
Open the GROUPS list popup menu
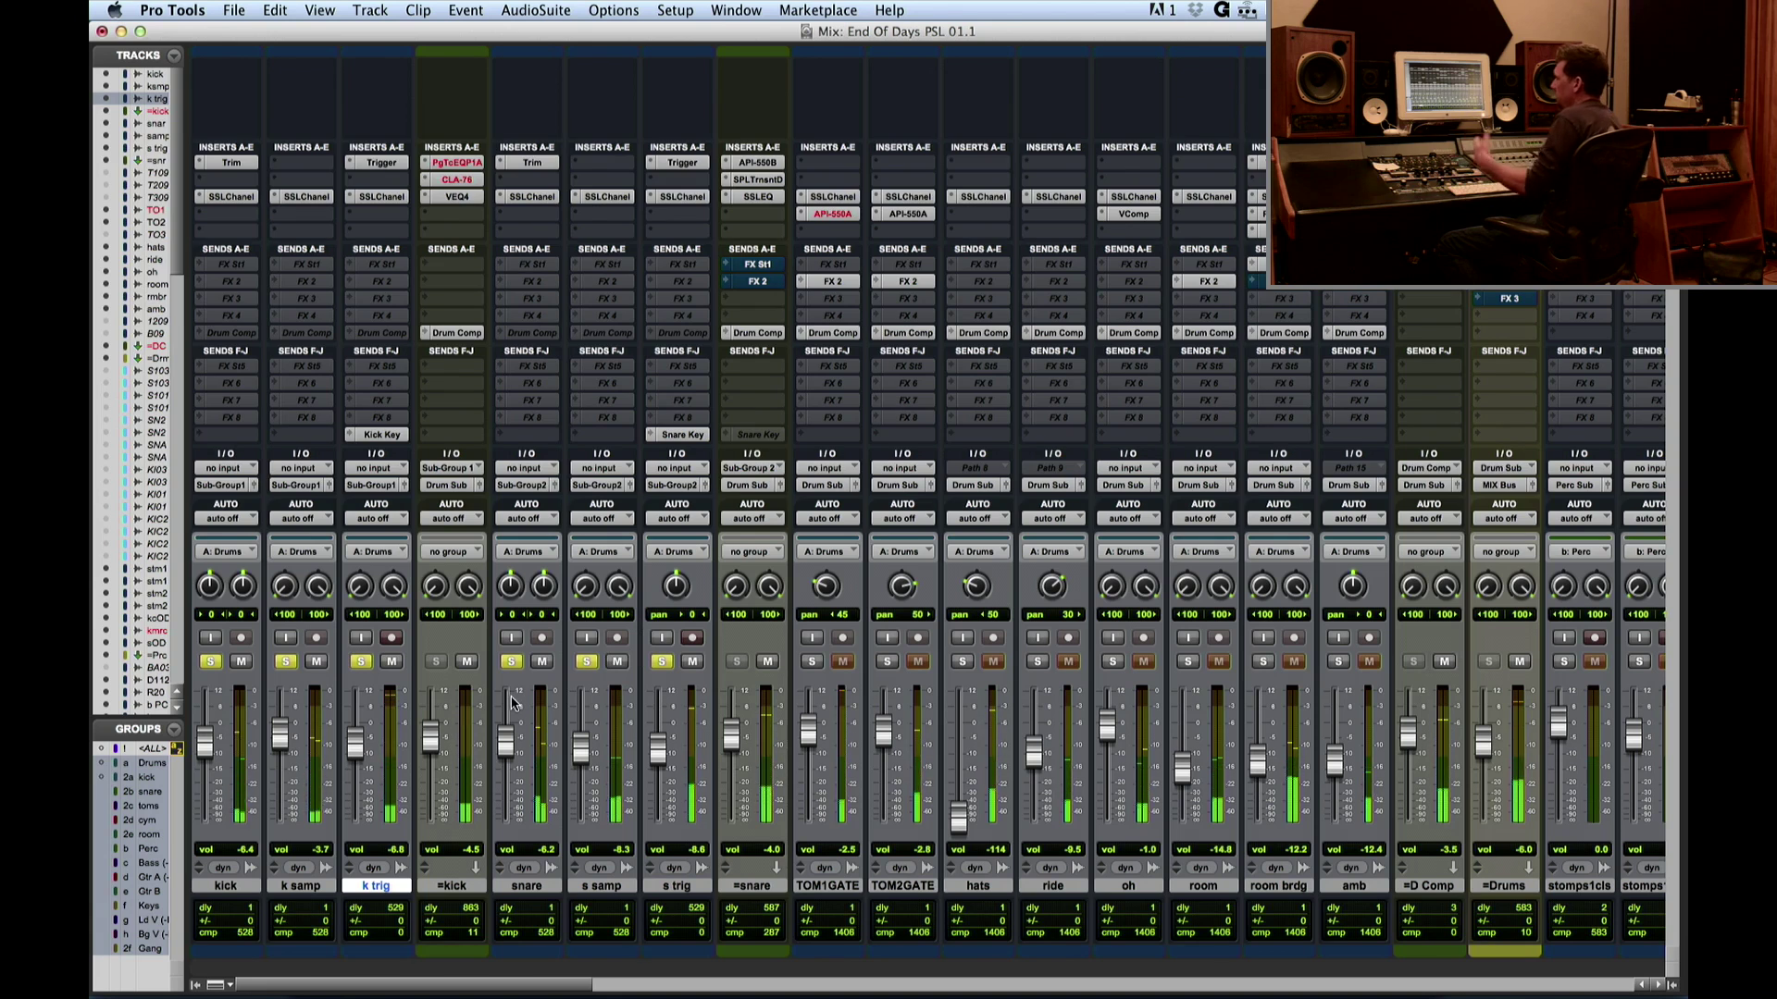tap(174, 729)
